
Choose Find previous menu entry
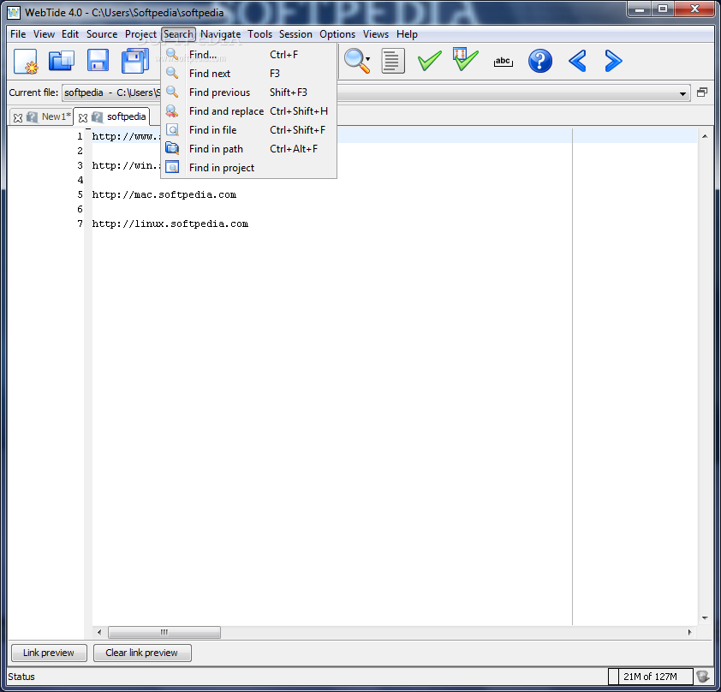coord(249,92)
